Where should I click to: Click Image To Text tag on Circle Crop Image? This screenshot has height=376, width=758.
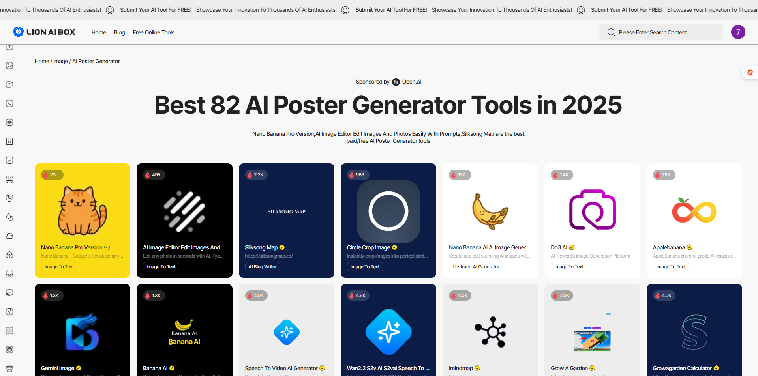pyautogui.click(x=365, y=267)
